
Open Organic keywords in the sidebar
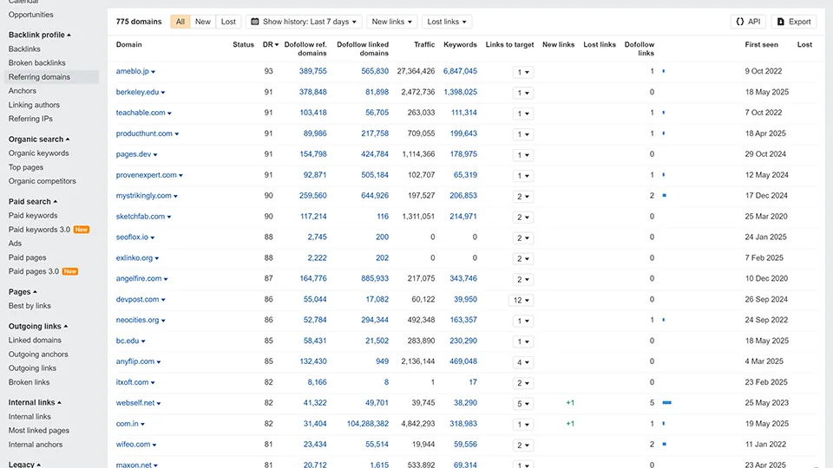[38, 153]
